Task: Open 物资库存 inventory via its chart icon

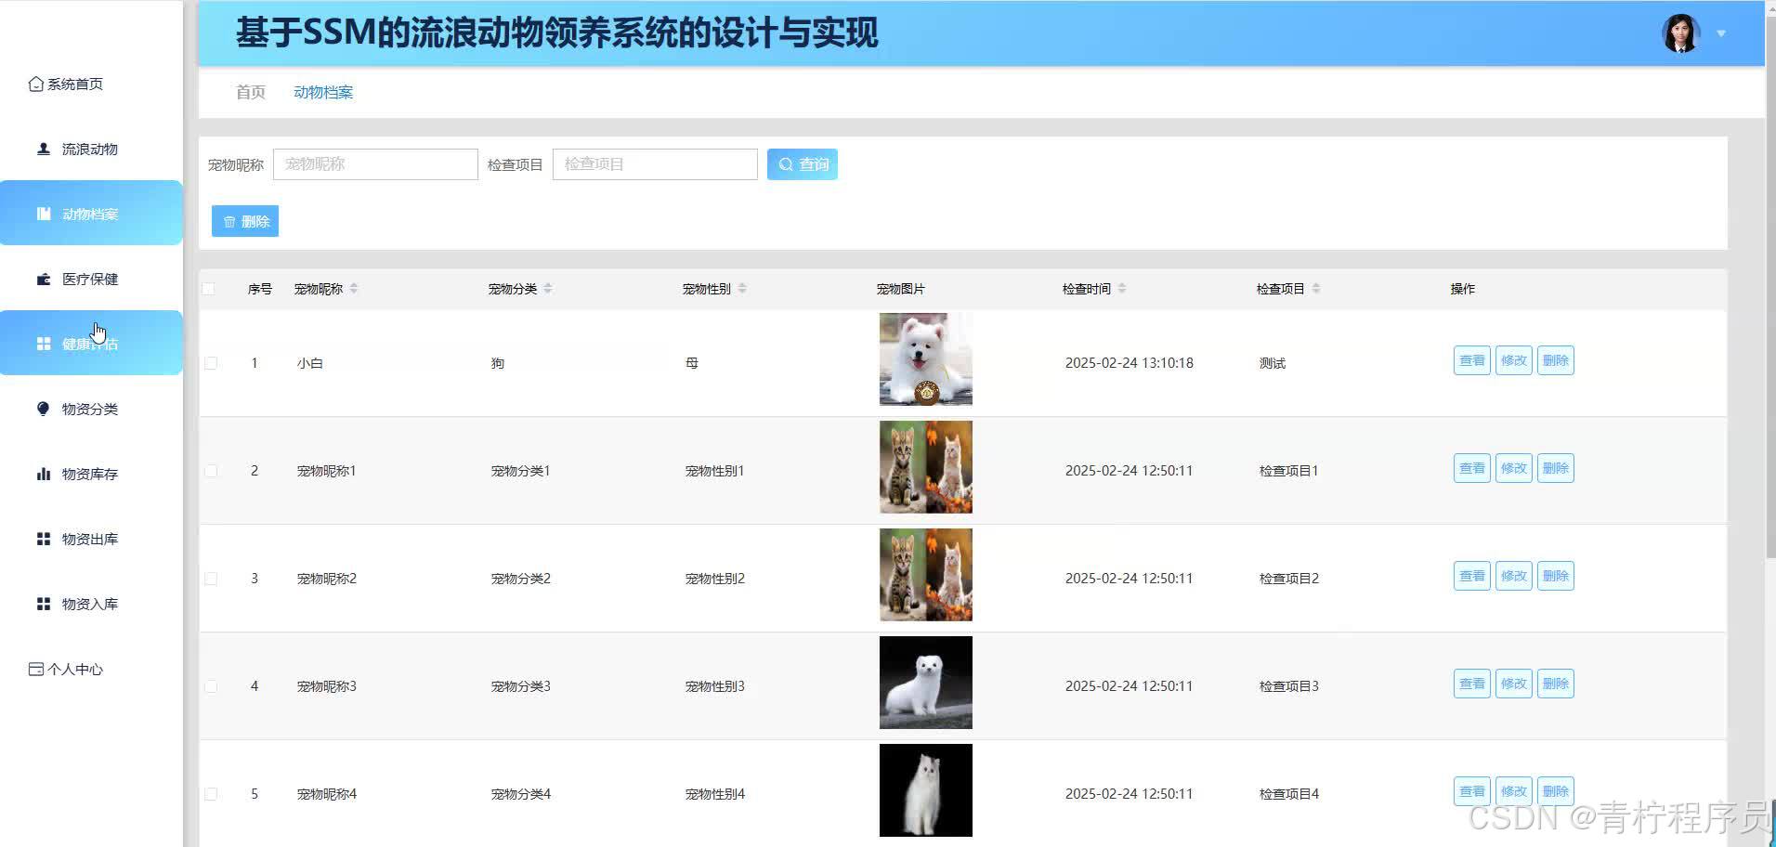Action: tap(43, 473)
